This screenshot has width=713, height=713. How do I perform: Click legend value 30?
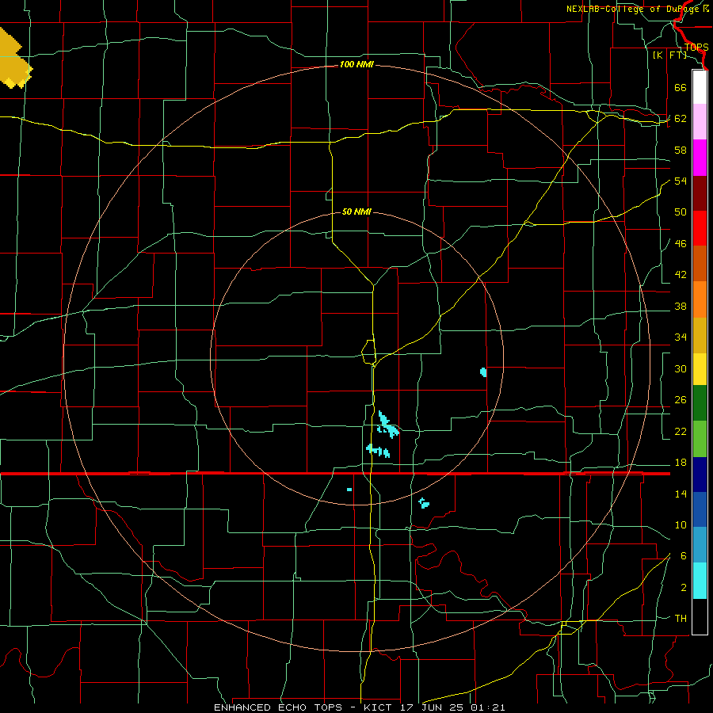coord(681,368)
